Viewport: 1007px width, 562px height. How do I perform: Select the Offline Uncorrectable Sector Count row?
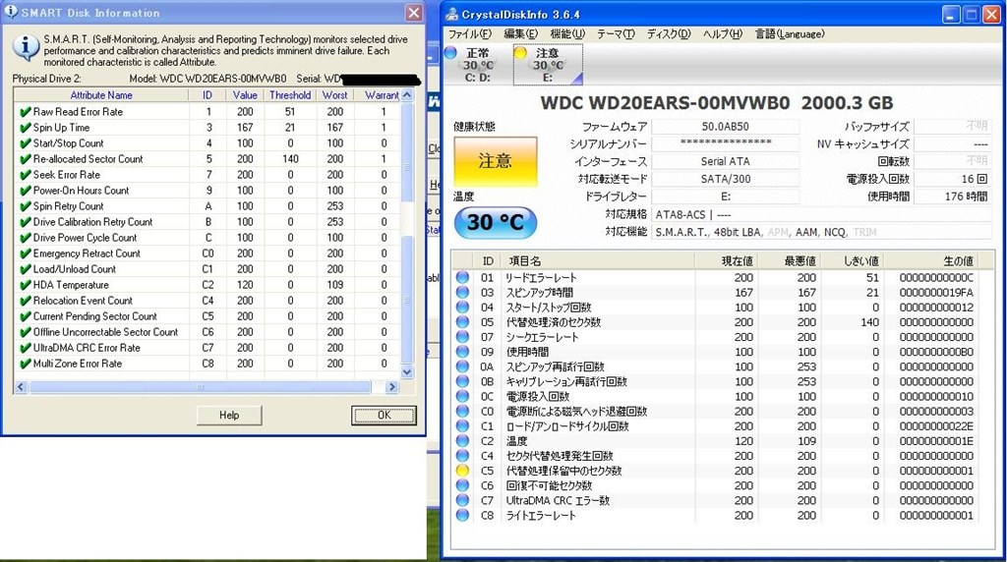point(207,332)
